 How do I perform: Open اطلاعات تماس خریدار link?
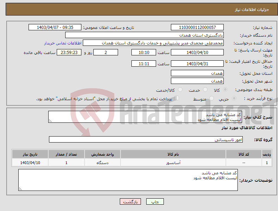click(x=63, y=43)
